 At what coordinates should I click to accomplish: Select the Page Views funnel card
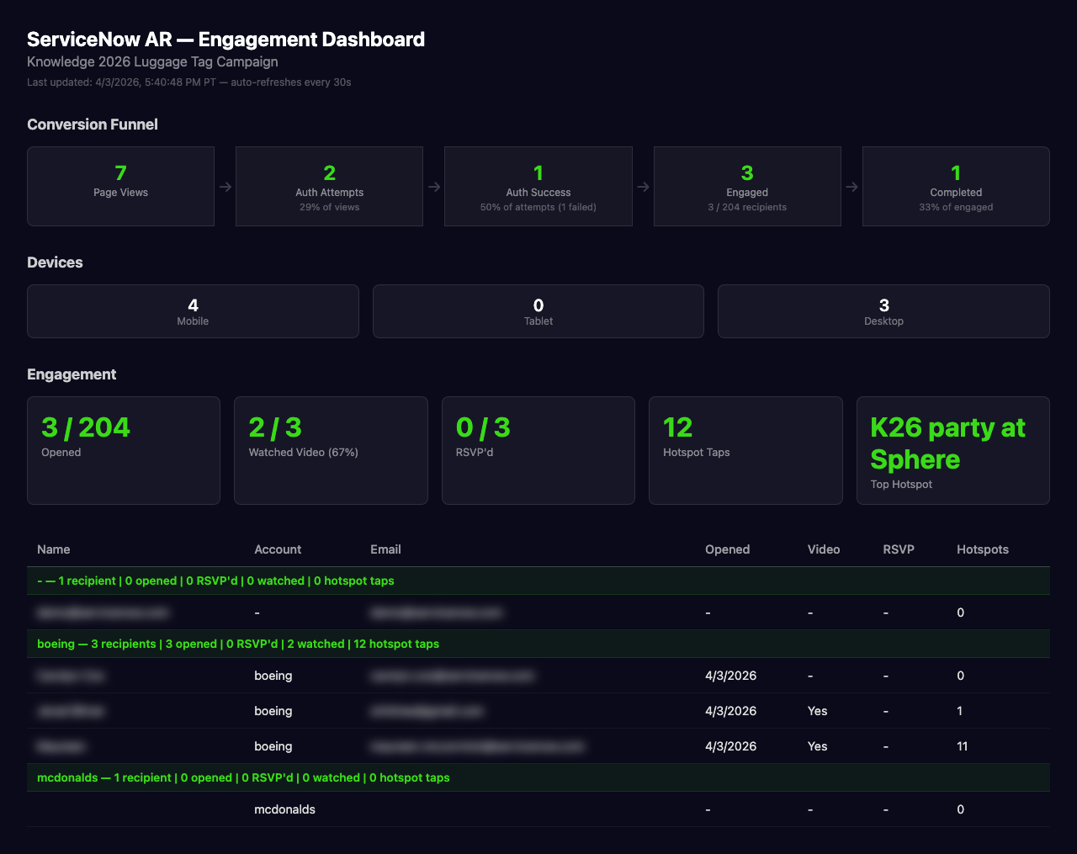click(120, 186)
